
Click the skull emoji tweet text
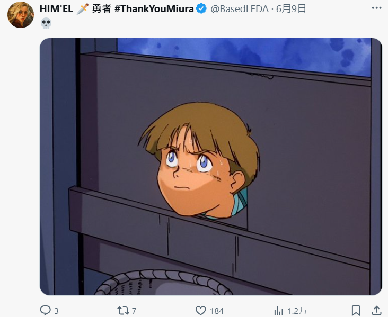pyautogui.click(x=46, y=23)
